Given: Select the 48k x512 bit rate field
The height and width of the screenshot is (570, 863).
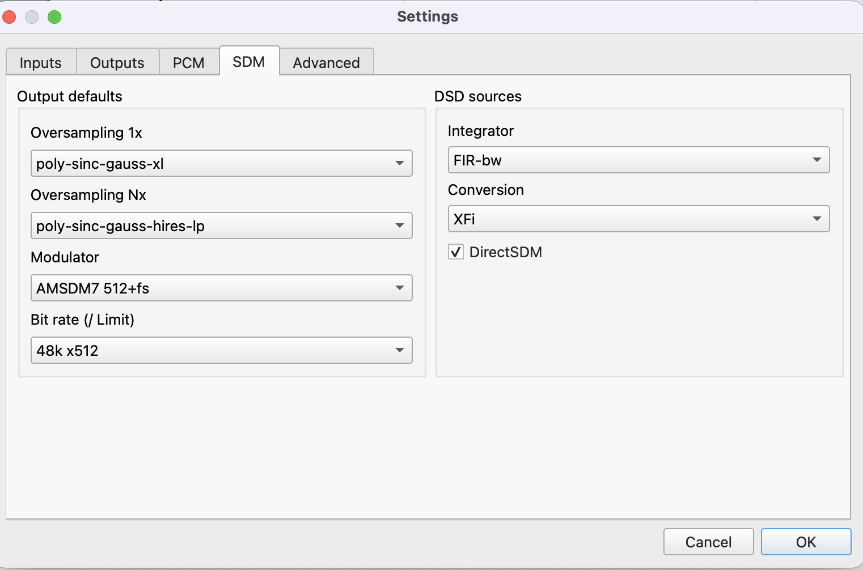Looking at the screenshot, I should tap(210, 350).
